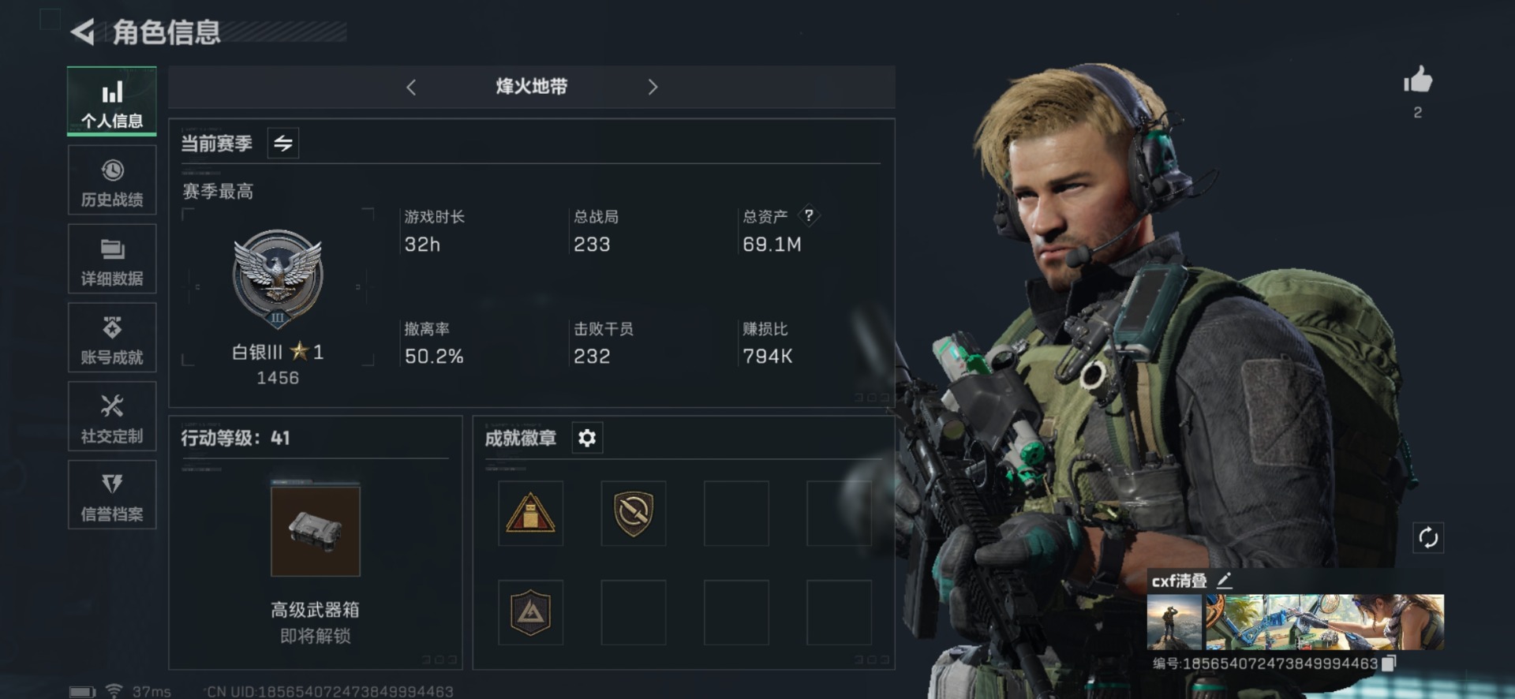
Task: Select the shield slash achievement badge
Action: (634, 513)
